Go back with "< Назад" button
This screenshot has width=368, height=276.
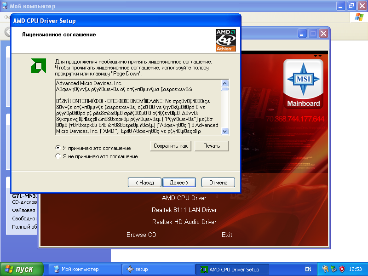(x=144, y=182)
